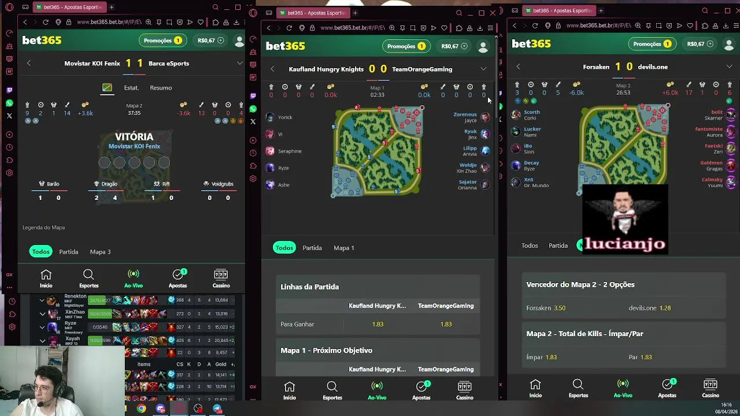Select the map view icon beside Estat.
Viewport: 740px width, 416px height.
coord(107,88)
